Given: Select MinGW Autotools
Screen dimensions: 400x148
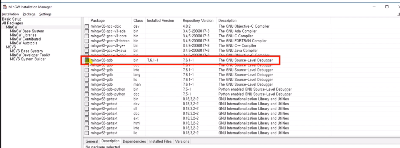Looking at the screenshot, I should (24, 43).
